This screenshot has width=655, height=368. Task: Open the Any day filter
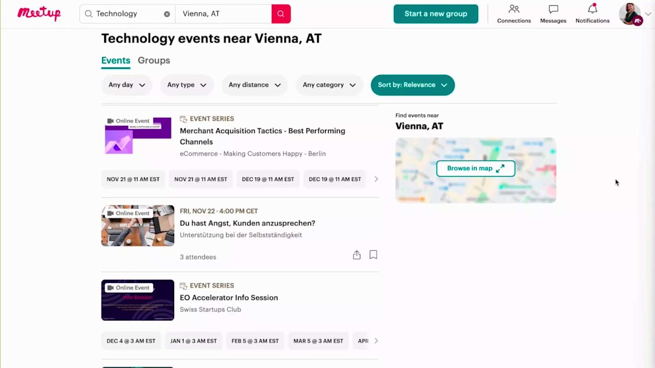(x=127, y=85)
